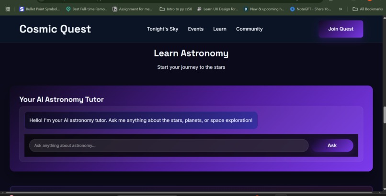Go to Tonight's Sky page
This screenshot has height=196, width=386.
(x=162, y=29)
